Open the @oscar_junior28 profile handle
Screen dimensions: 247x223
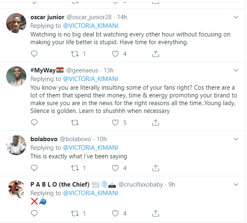(x=89, y=17)
